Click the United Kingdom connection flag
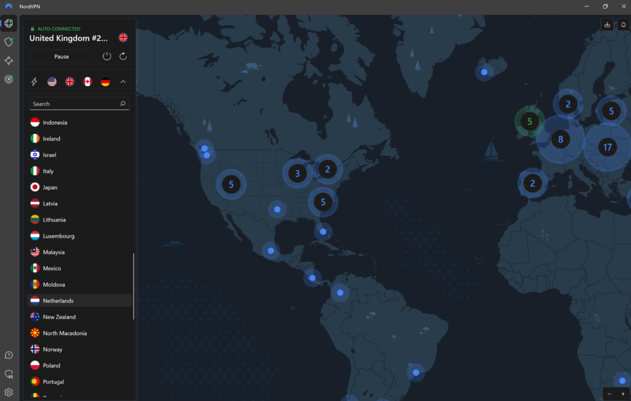631x401 pixels. pyautogui.click(x=123, y=38)
